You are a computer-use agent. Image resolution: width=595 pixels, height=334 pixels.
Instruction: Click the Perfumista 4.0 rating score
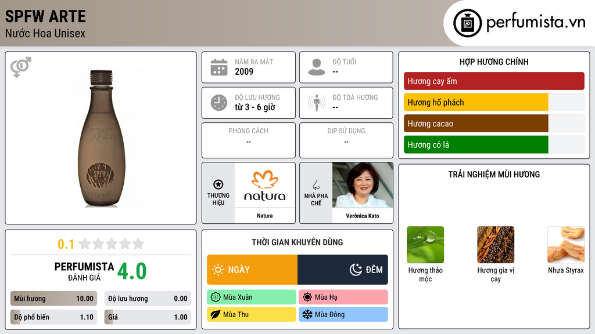pos(132,271)
